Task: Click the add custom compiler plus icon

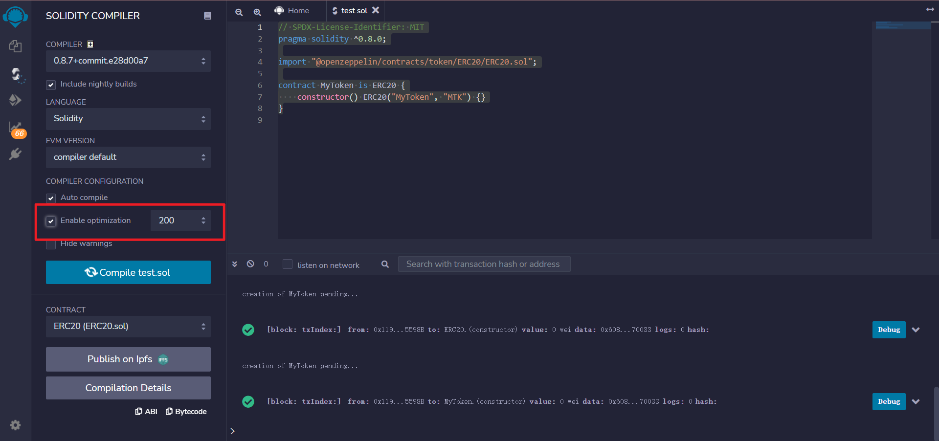Action: pyautogui.click(x=90, y=44)
